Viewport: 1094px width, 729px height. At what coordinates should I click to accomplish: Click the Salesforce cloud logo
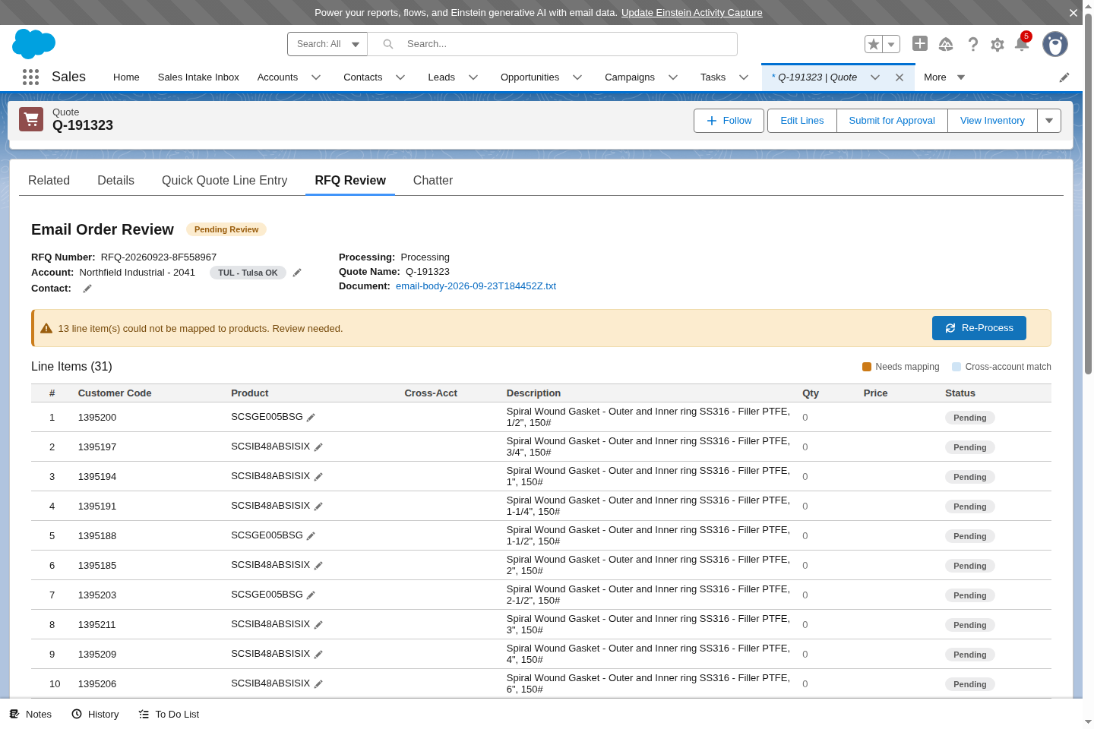[33, 44]
